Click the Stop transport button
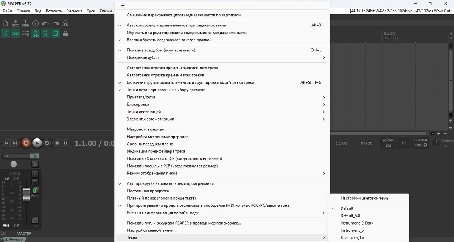 point(57,143)
